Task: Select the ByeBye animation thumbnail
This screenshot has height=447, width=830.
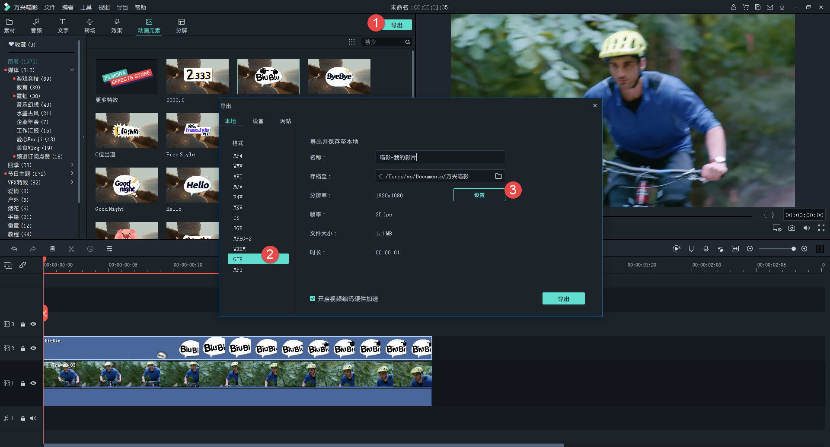Action: click(339, 76)
